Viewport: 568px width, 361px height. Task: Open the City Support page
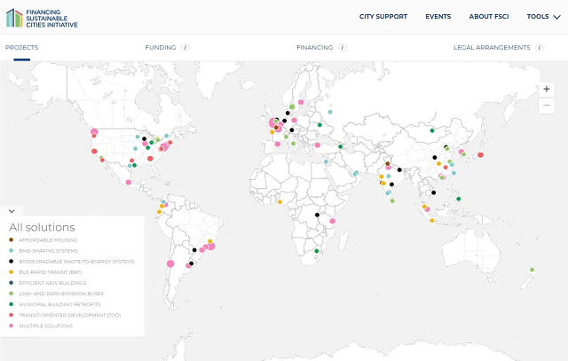pos(383,17)
